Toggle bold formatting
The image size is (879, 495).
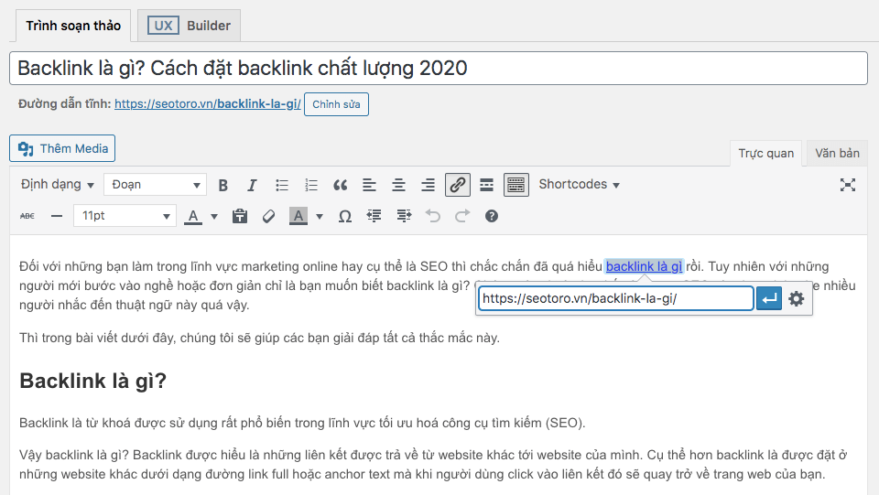coord(223,185)
